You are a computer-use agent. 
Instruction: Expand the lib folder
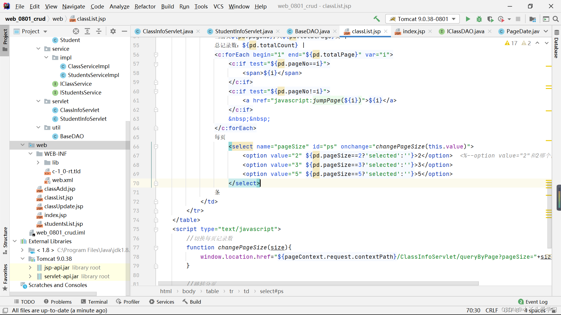pyautogui.click(x=38, y=162)
